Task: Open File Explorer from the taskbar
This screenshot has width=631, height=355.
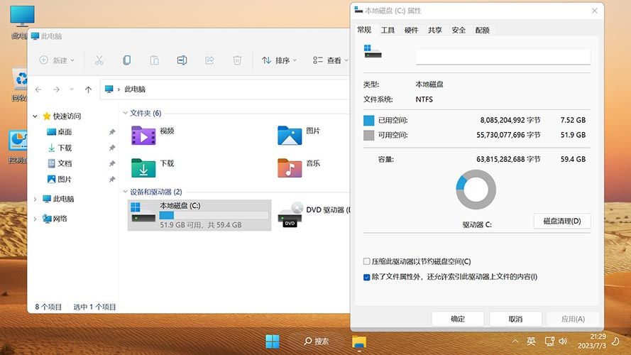Action: point(359,342)
